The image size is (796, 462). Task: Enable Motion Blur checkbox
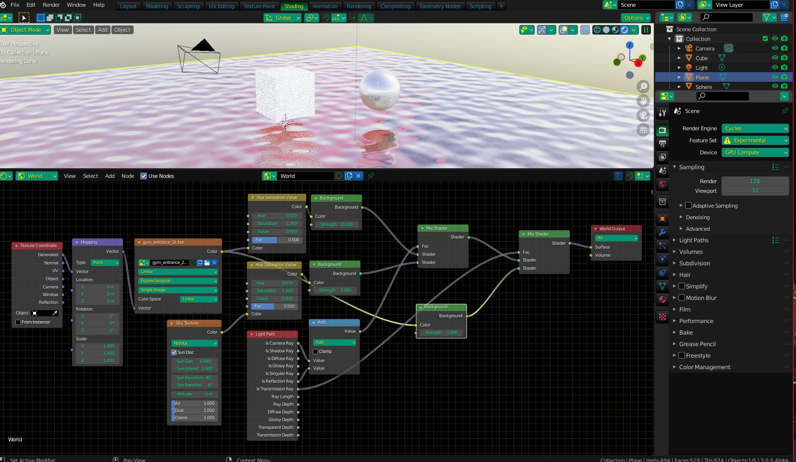pyautogui.click(x=682, y=298)
